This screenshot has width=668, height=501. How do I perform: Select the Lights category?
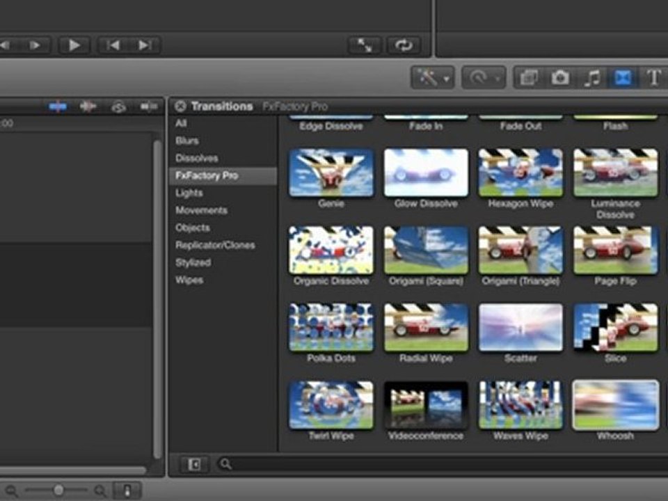(x=189, y=193)
